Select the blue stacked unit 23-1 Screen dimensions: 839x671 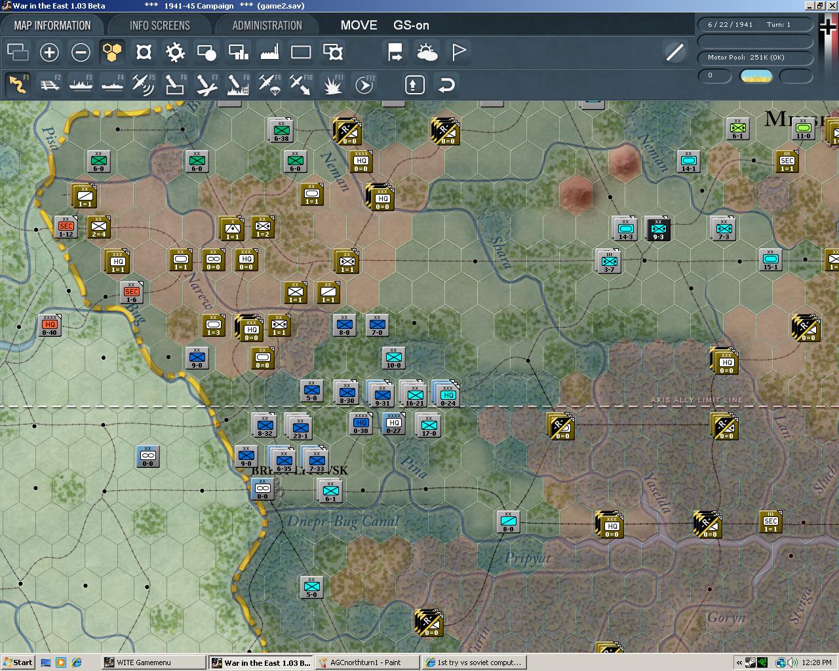pos(300,427)
